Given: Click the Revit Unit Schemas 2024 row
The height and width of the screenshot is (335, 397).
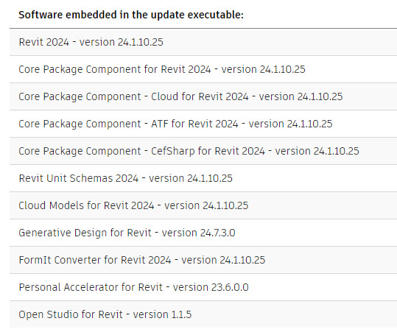Looking at the screenshot, I should tap(203, 178).
